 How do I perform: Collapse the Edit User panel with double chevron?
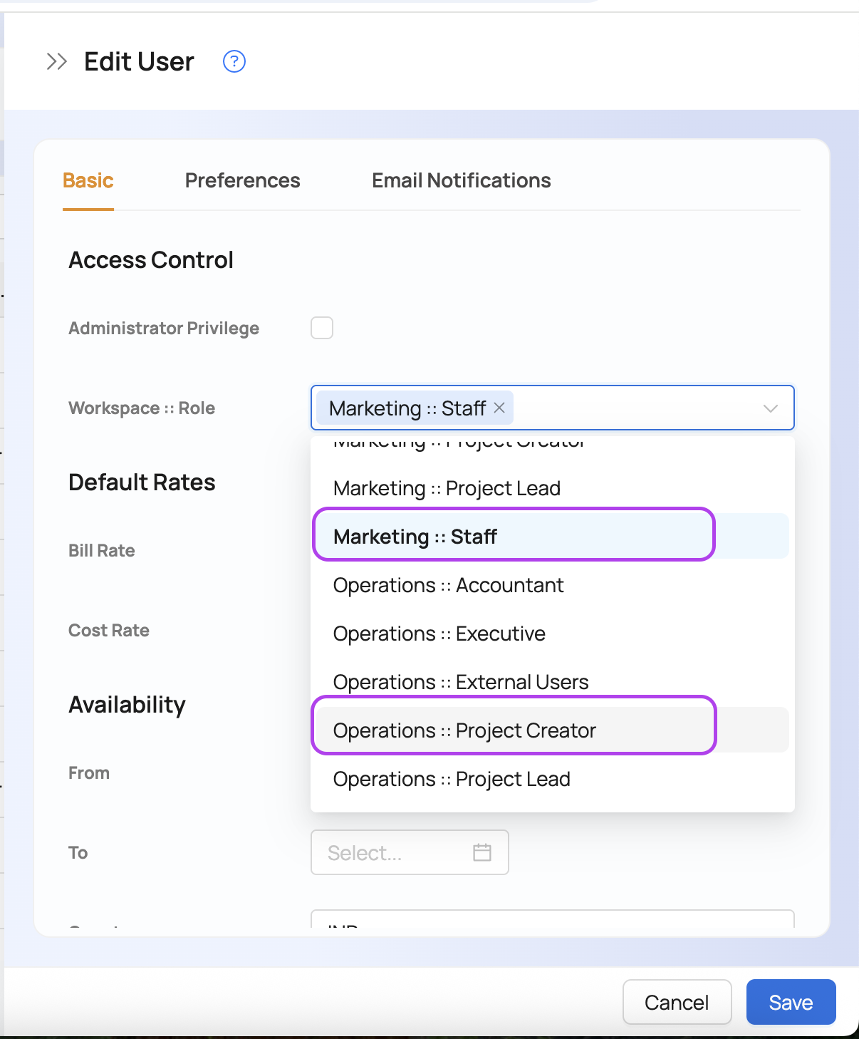(57, 62)
